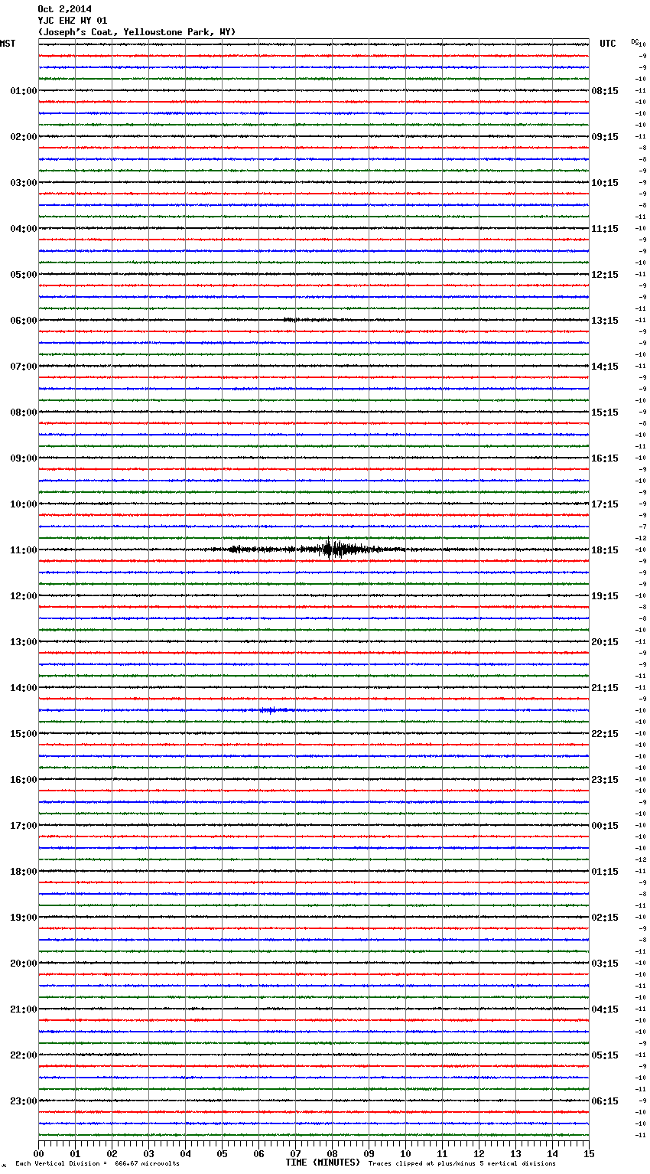This screenshot has width=650, height=1174.
Task: Click the 'UTC' column label
Action: point(608,44)
